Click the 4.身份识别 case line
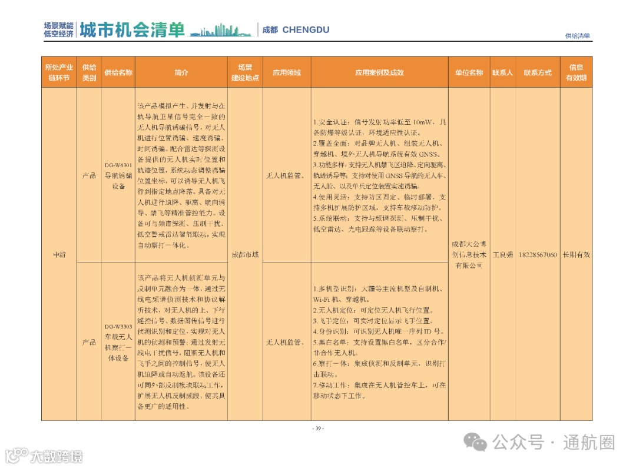636x468 pixels. pos(379,331)
